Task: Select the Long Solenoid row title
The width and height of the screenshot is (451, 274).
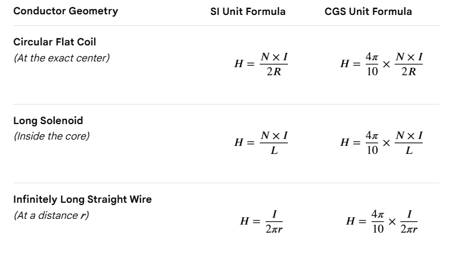Action: coord(48,121)
